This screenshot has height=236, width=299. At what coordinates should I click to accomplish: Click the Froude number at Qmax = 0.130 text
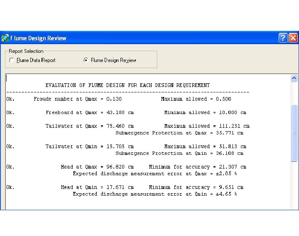tap(78, 99)
